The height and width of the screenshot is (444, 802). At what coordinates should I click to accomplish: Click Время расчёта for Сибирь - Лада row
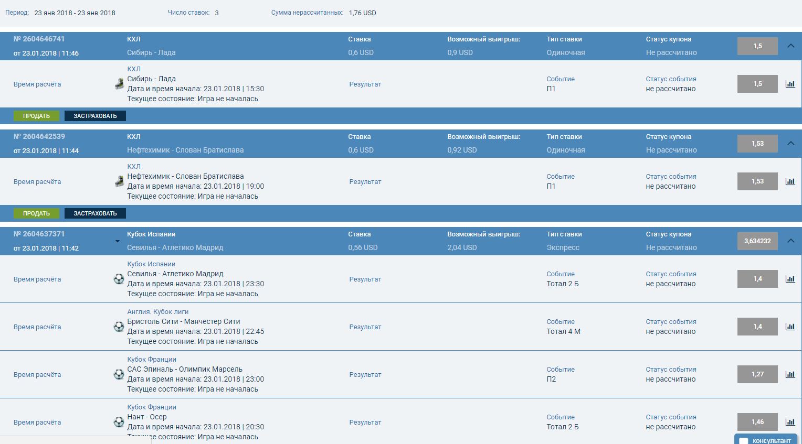37,84
